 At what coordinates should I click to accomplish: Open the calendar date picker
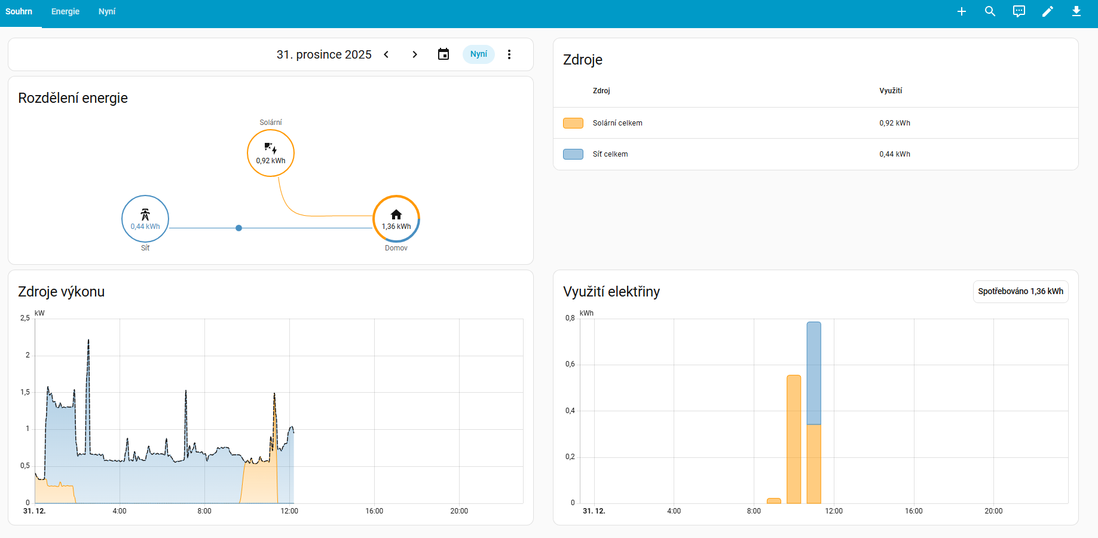443,54
